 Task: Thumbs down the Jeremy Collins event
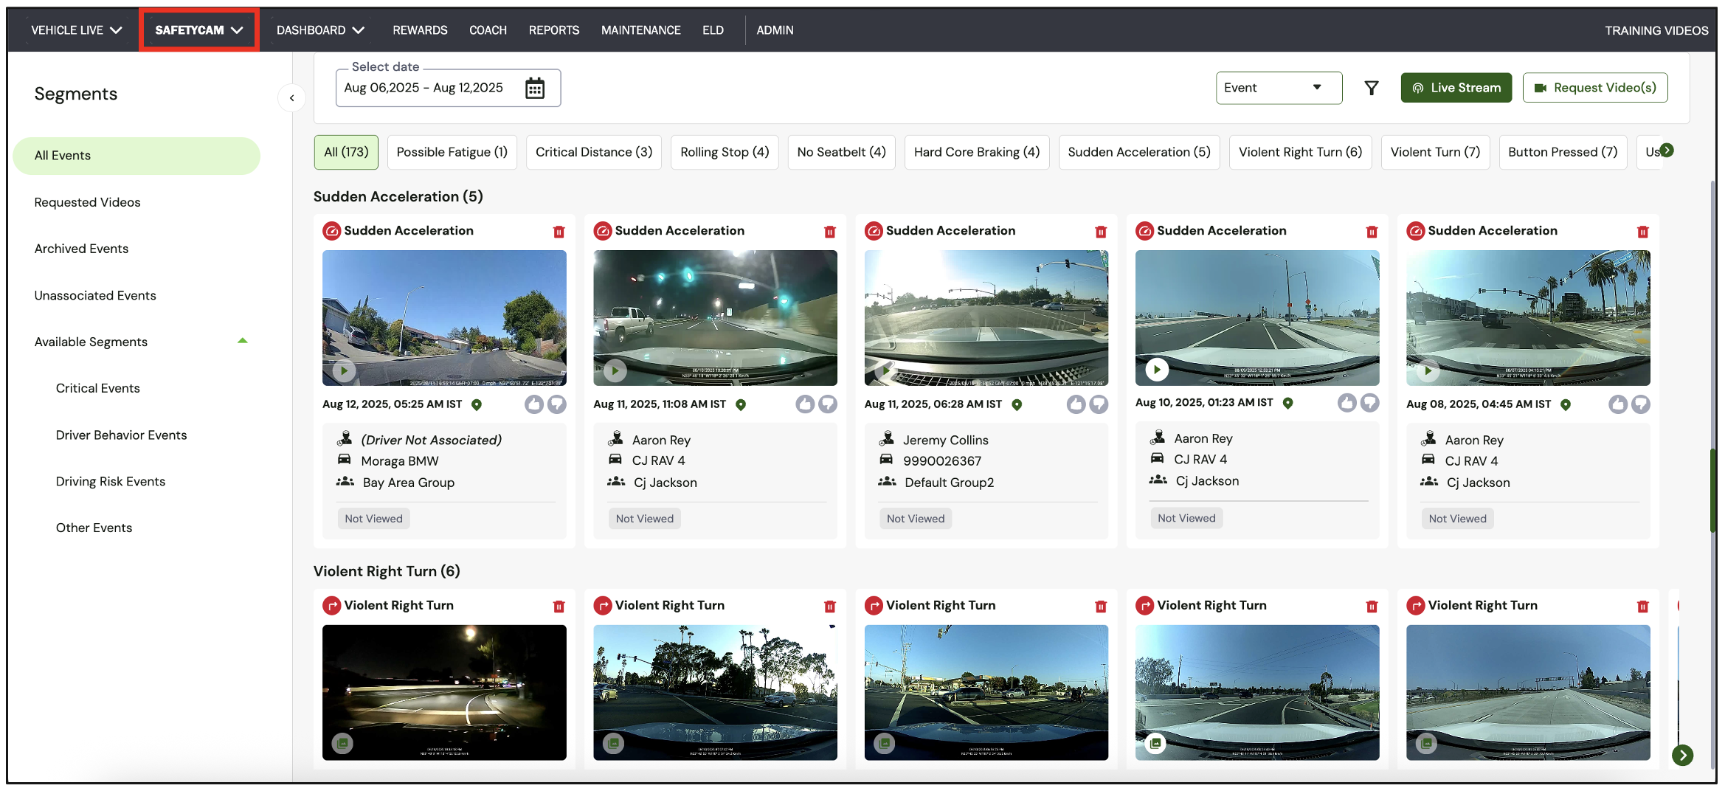point(1099,404)
